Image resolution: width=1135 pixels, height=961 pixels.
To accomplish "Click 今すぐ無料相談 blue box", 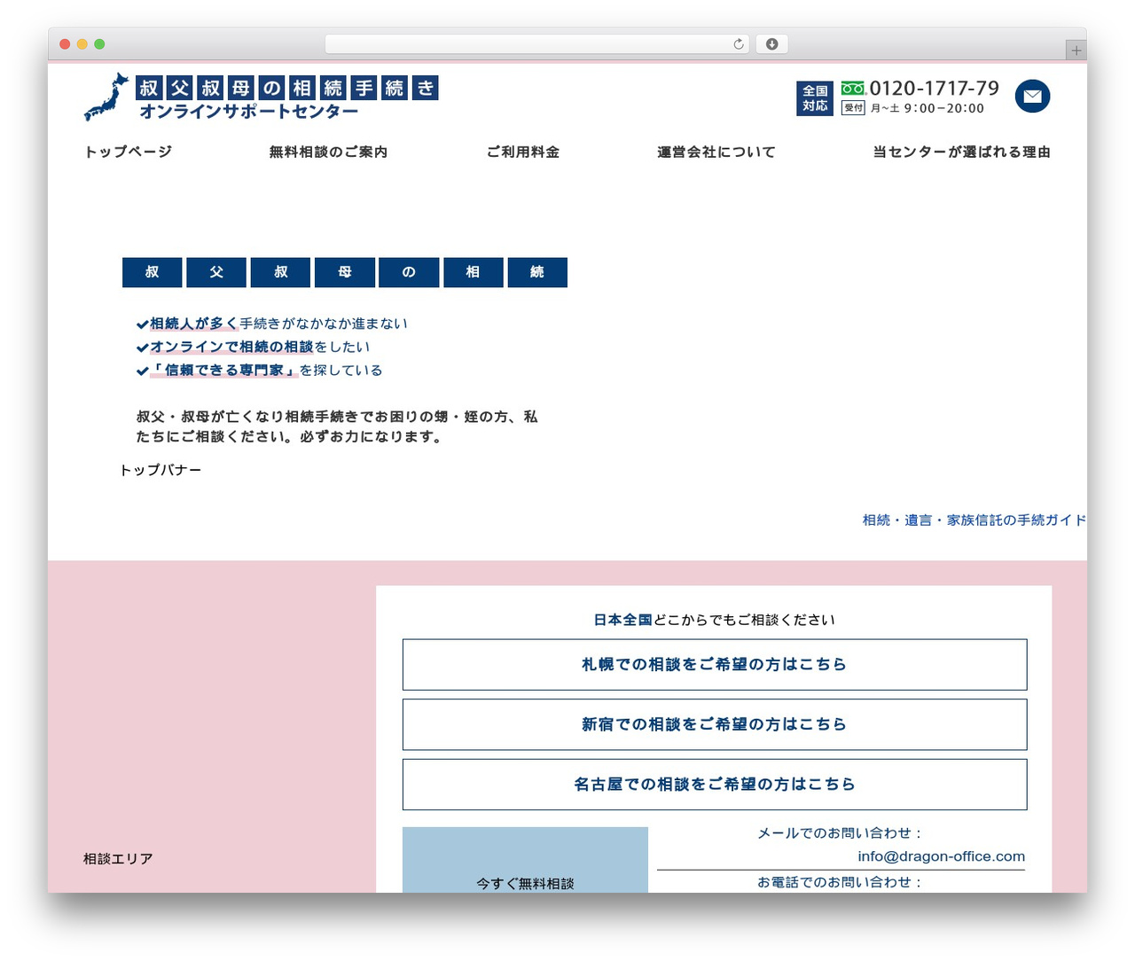I will point(525,860).
